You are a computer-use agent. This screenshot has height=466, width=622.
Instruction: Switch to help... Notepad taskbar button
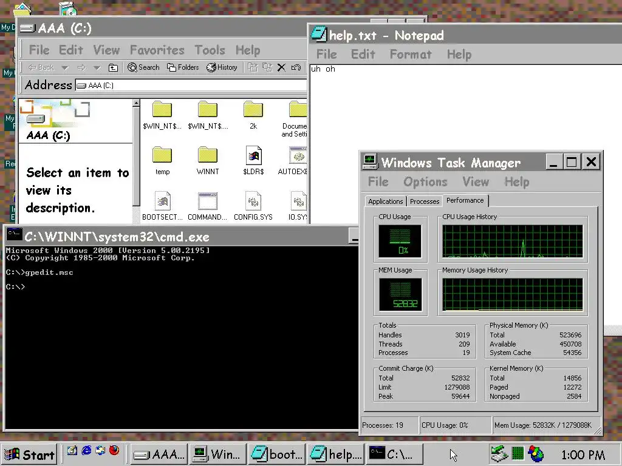tap(335, 454)
